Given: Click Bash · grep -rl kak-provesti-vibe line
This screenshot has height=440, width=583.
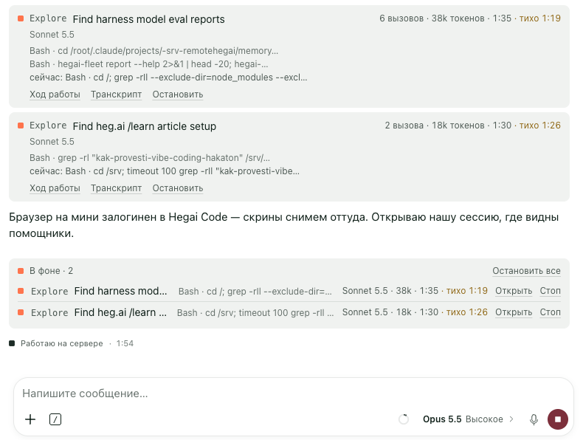Looking at the screenshot, I should (x=150, y=158).
